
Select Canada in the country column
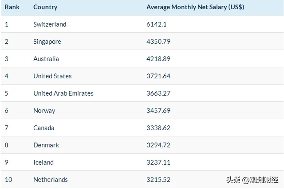pyautogui.click(x=44, y=128)
